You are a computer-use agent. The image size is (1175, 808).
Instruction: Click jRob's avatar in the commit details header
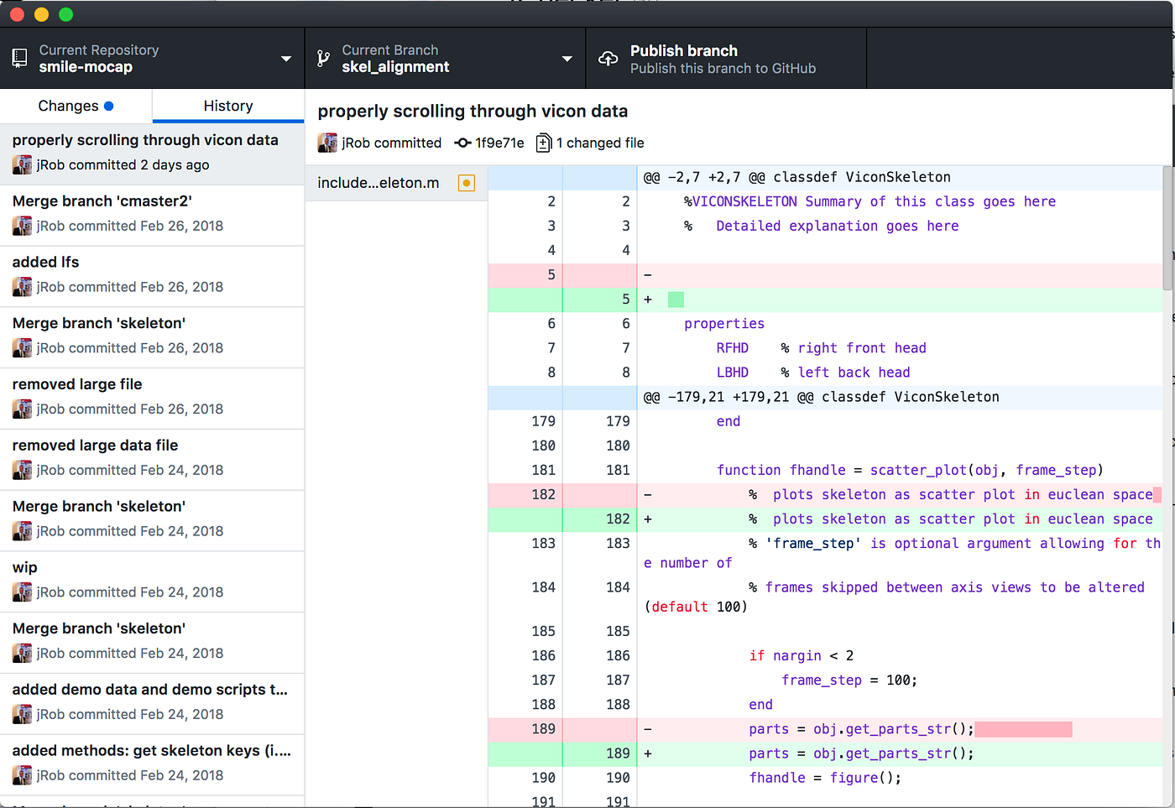(x=326, y=143)
